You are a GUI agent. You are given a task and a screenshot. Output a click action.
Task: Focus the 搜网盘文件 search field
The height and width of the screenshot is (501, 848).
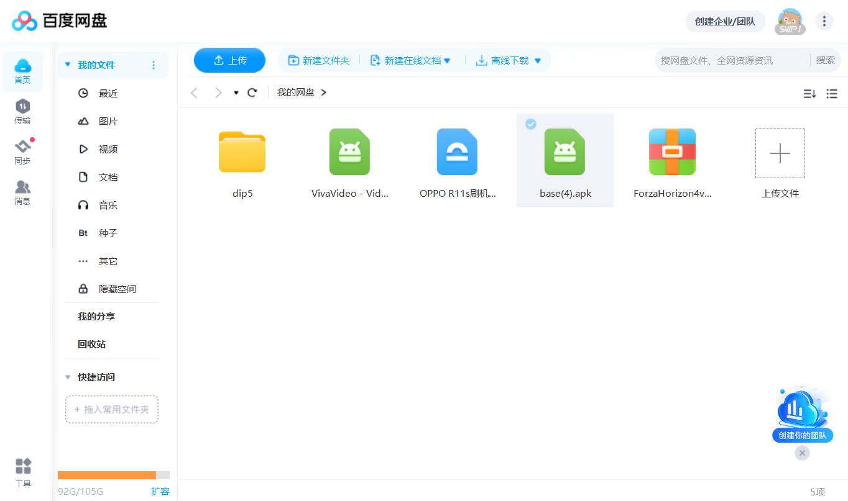coord(734,60)
